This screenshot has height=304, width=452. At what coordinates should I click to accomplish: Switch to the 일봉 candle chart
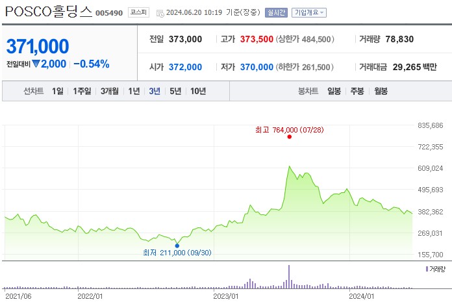(x=334, y=91)
